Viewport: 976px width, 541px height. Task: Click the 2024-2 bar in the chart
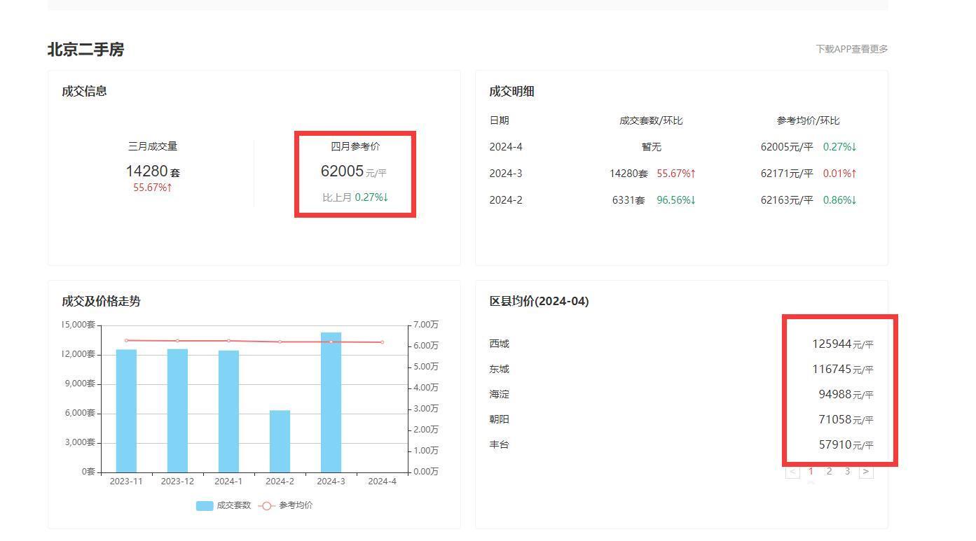click(x=280, y=441)
